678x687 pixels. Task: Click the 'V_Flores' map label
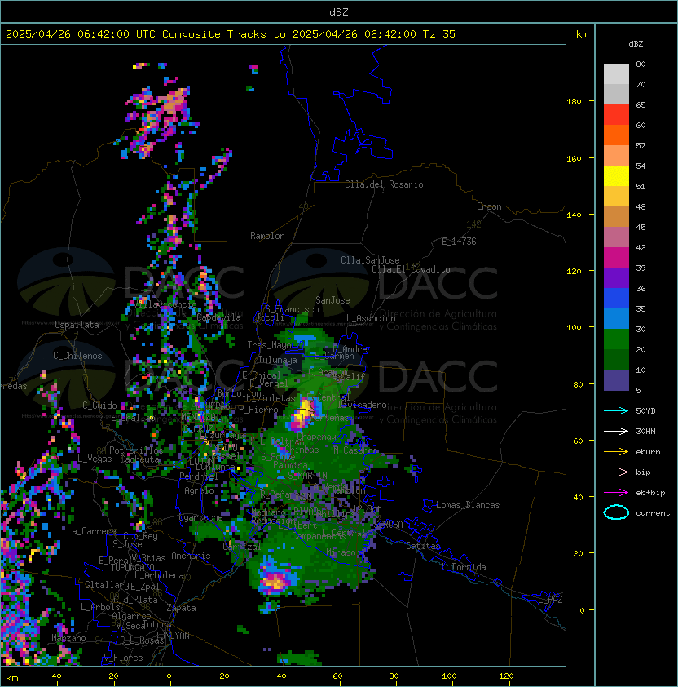(x=123, y=658)
